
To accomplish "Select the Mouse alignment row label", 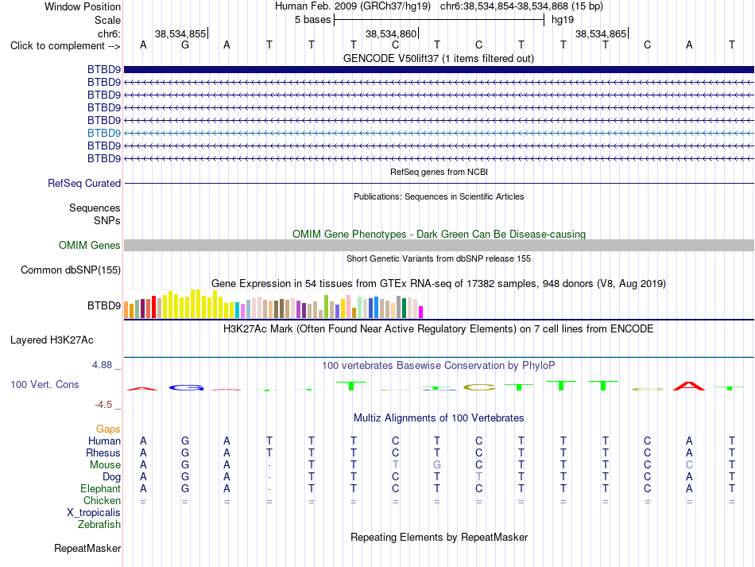I will pyautogui.click(x=105, y=465).
